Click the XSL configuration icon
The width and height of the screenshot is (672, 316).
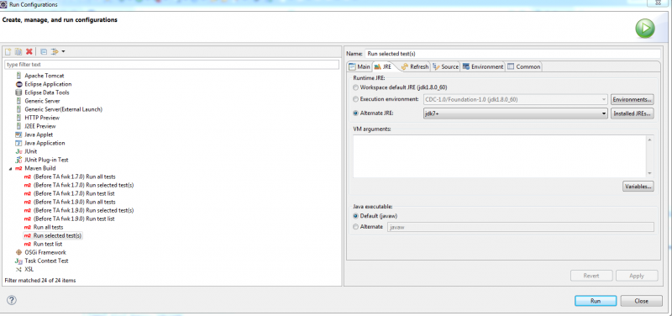(x=18, y=269)
